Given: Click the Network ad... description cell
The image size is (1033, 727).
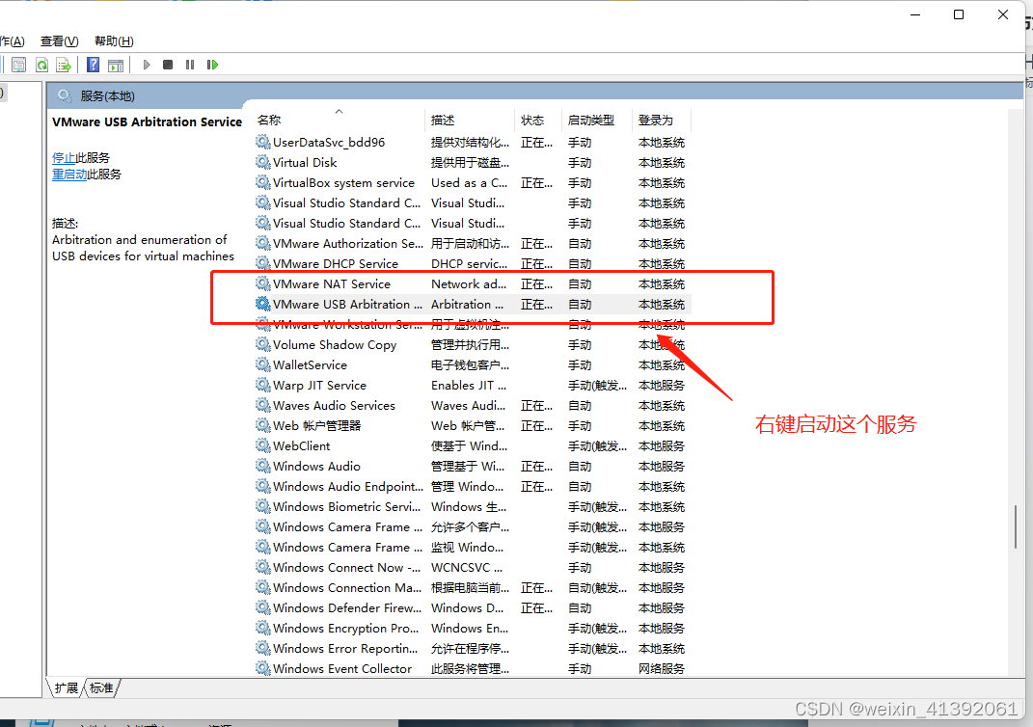Looking at the screenshot, I should [469, 283].
